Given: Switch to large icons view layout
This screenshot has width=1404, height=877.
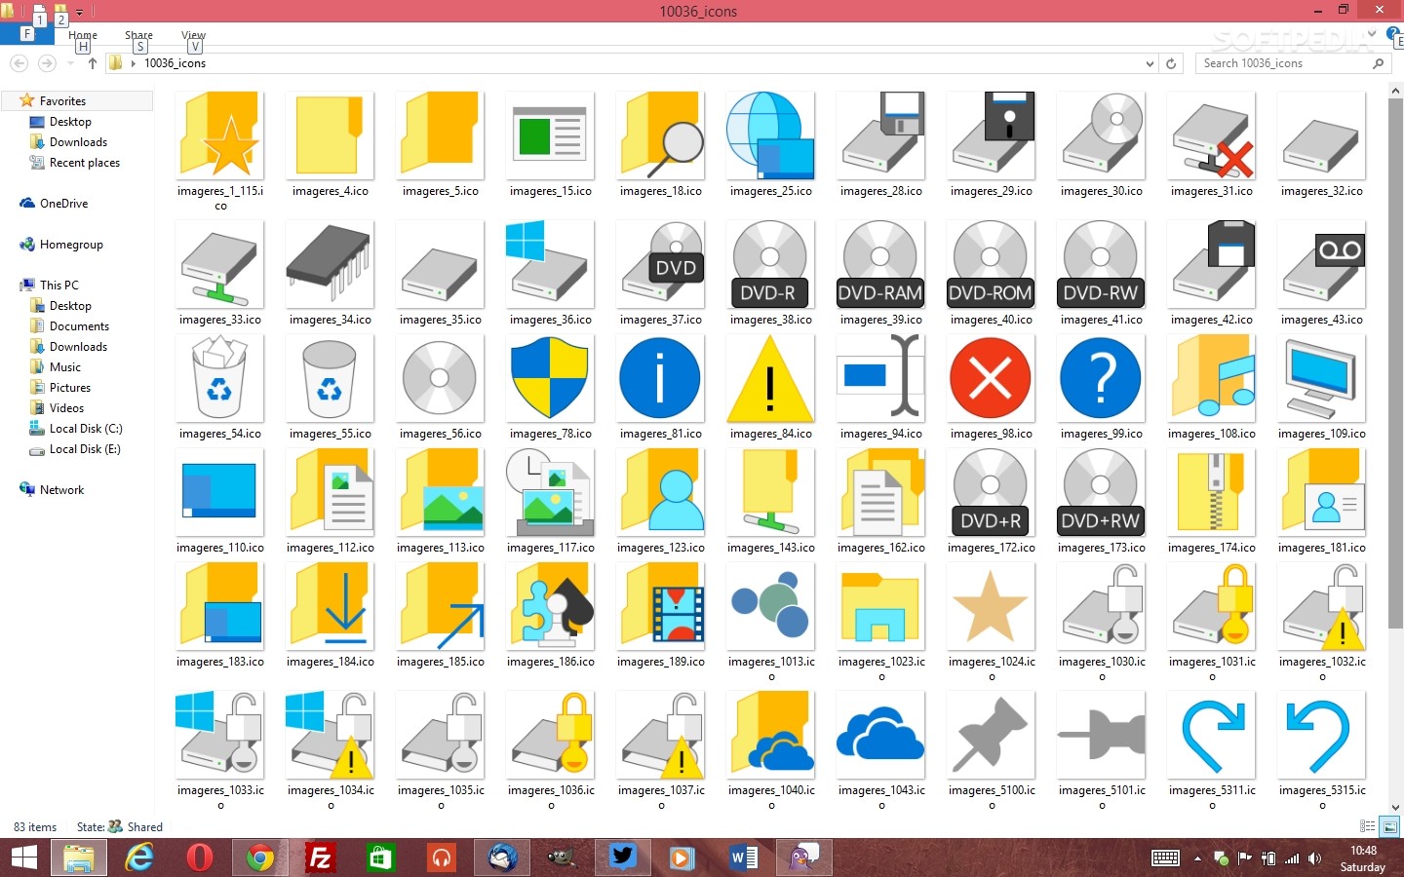Looking at the screenshot, I should 1390,826.
